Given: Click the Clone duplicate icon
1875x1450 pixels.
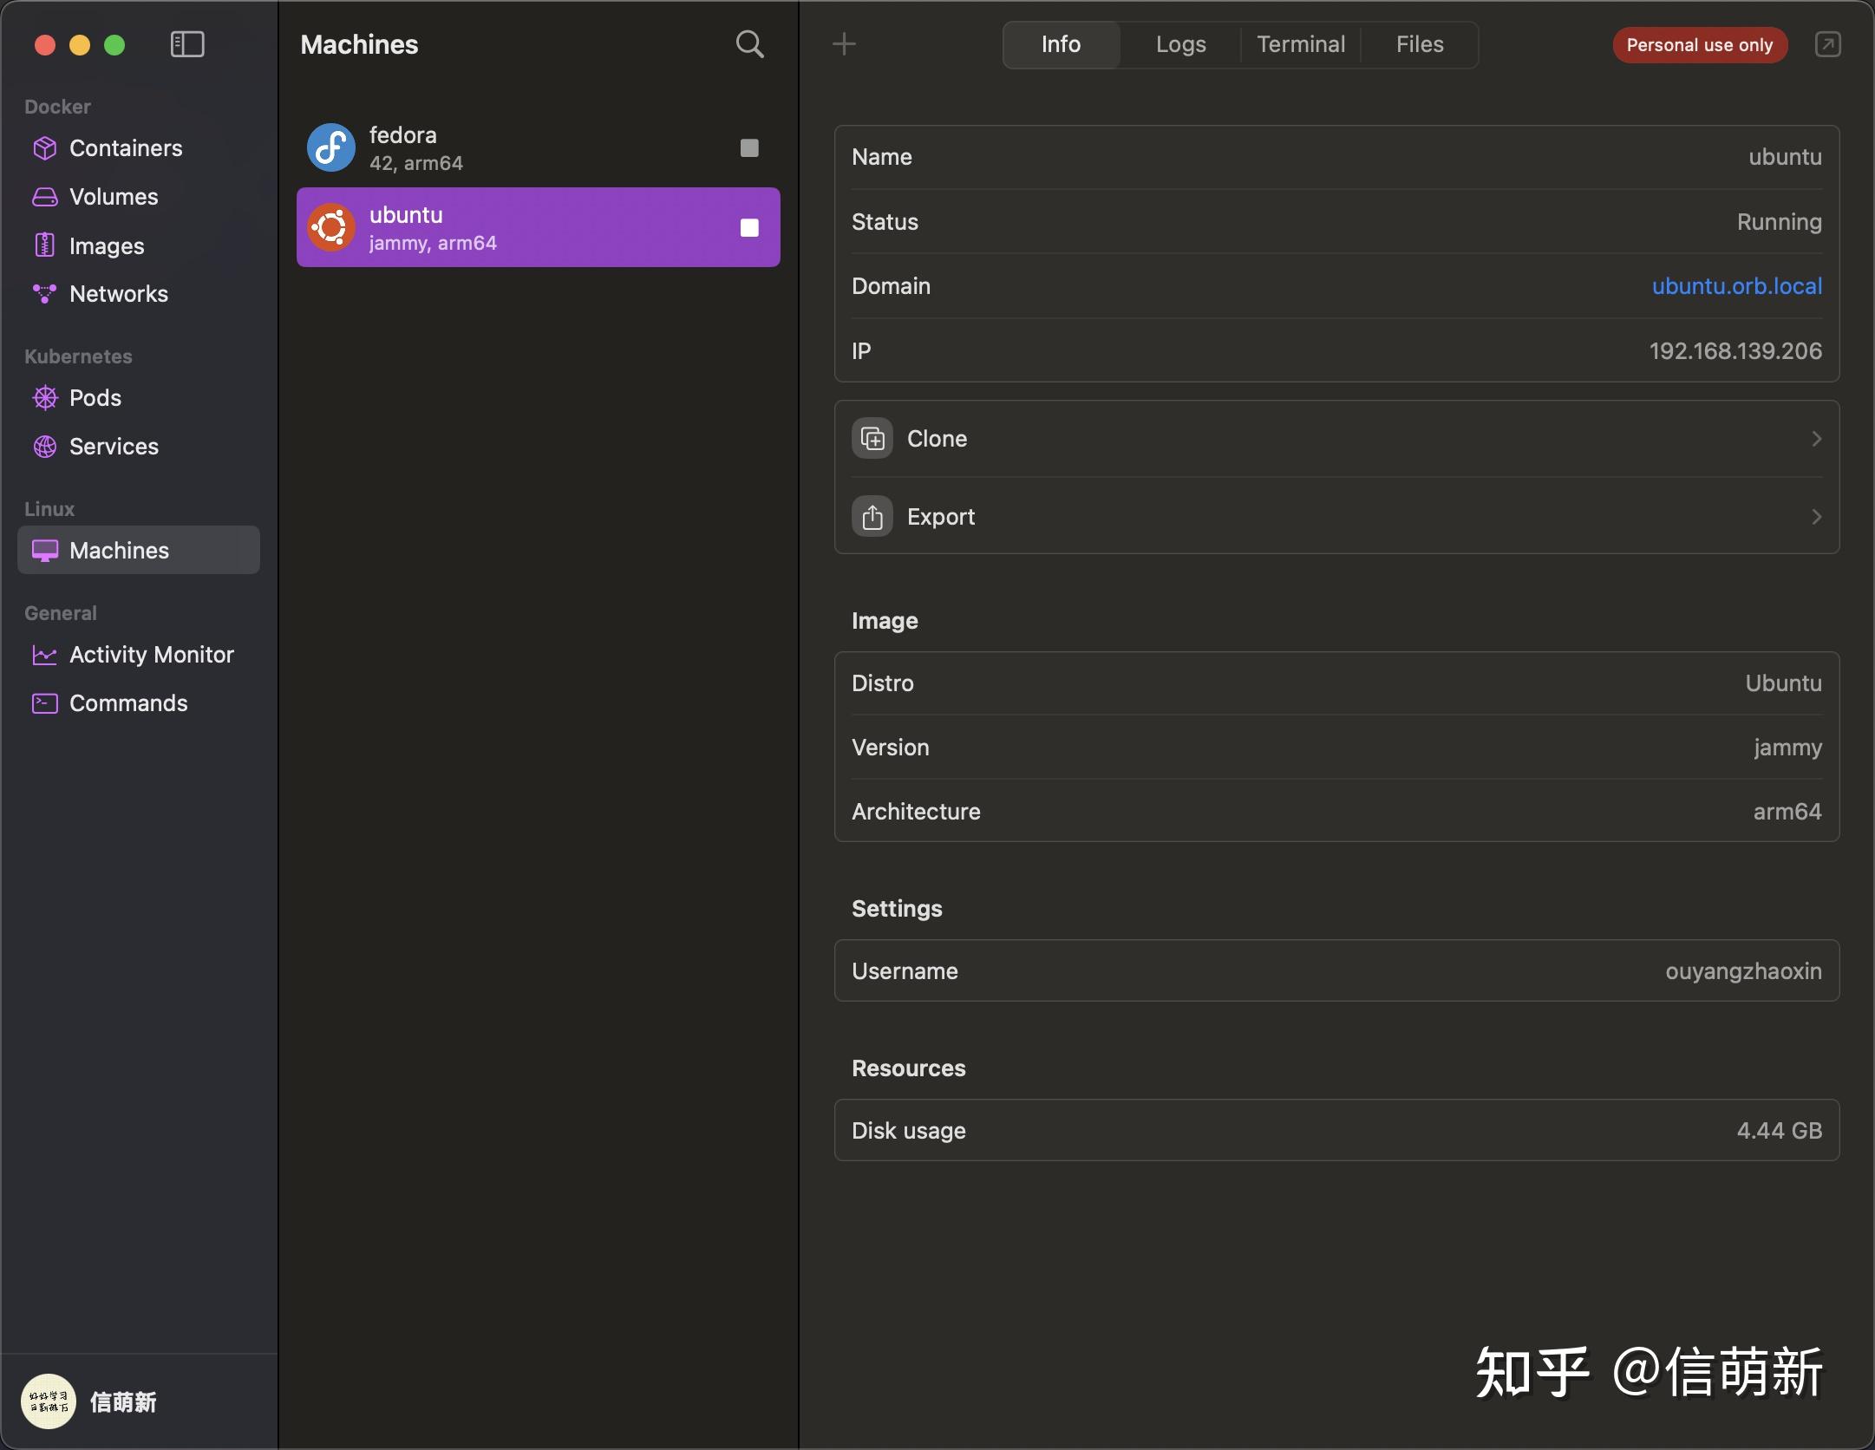Looking at the screenshot, I should [872, 439].
